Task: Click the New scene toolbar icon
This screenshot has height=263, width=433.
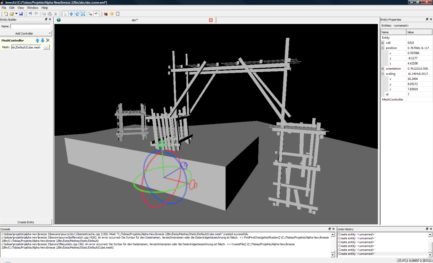Action: 6,14
